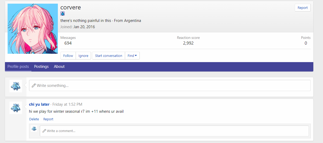Image resolution: width=323 pixels, height=143 pixels.
Task: Click the 694 messages count
Action: coord(68,43)
